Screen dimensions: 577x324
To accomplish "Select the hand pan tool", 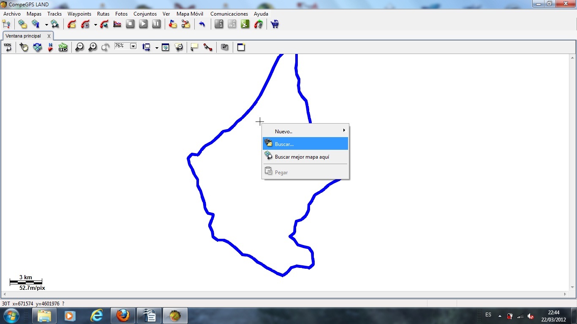I will tap(24, 47).
